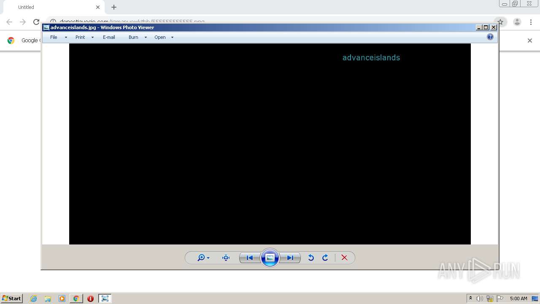The height and width of the screenshot is (304, 540).
Task: Choose E-mail in Photo Viewer toolbar
Action: (109, 37)
